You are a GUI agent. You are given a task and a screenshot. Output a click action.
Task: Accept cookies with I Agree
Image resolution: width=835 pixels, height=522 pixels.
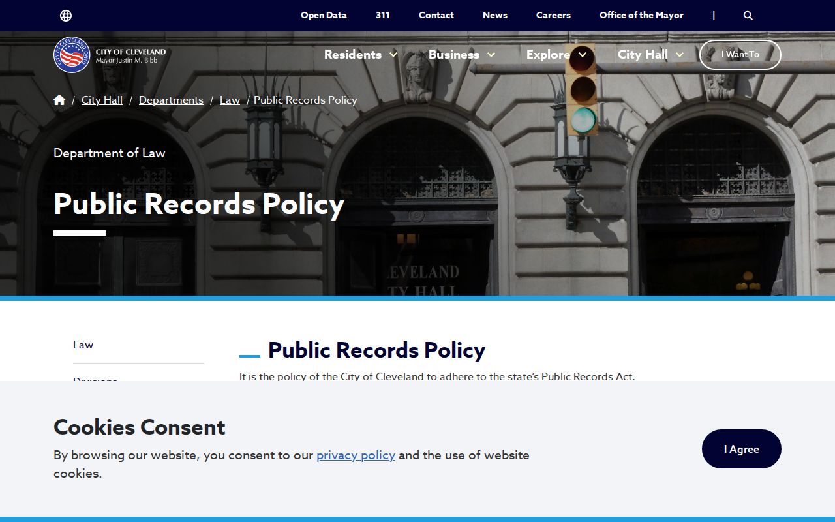click(x=742, y=449)
